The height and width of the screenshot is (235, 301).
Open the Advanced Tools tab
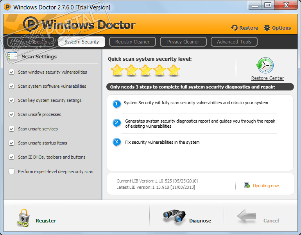pyautogui.click(x=234, y=42)
